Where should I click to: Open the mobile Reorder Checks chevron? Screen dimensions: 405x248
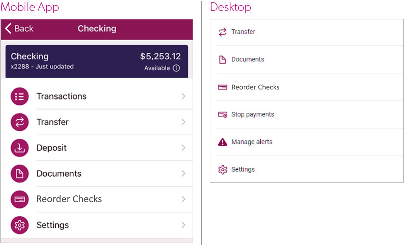tap(183, 199)
